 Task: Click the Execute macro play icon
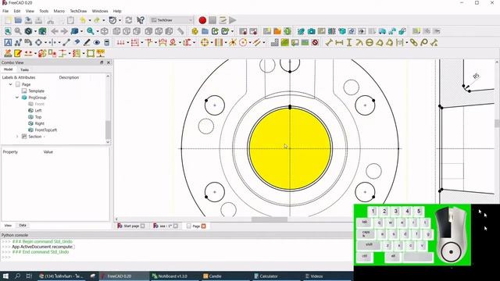point(233,20)
